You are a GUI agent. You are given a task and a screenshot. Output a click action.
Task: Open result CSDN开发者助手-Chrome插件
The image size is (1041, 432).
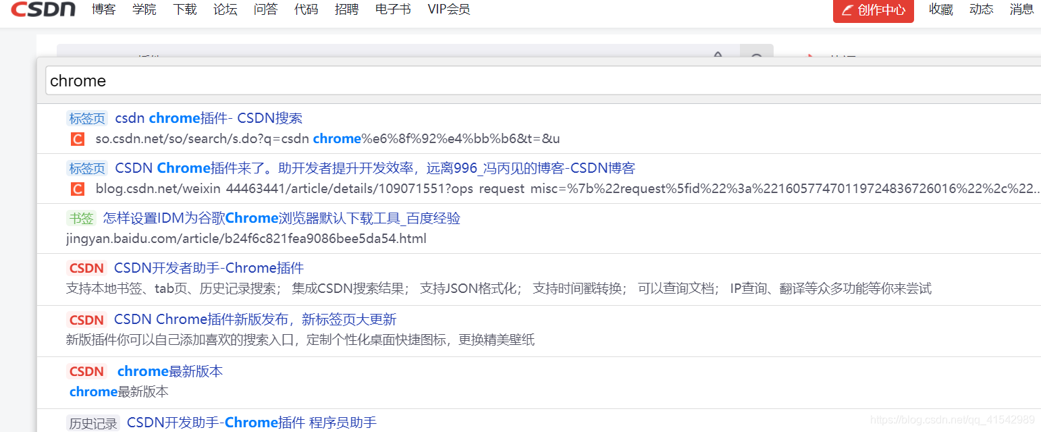[x=209, y=268]
